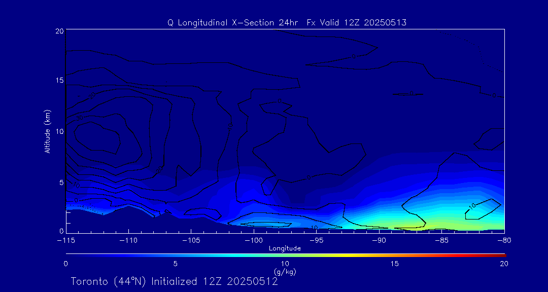The height and width of the screenshot is (292, 548).
Task: Click the "Longitude" x-axis label
Action: (x=285, y=248)
